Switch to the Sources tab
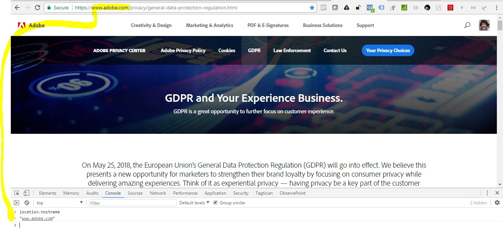 pos(135,193)
